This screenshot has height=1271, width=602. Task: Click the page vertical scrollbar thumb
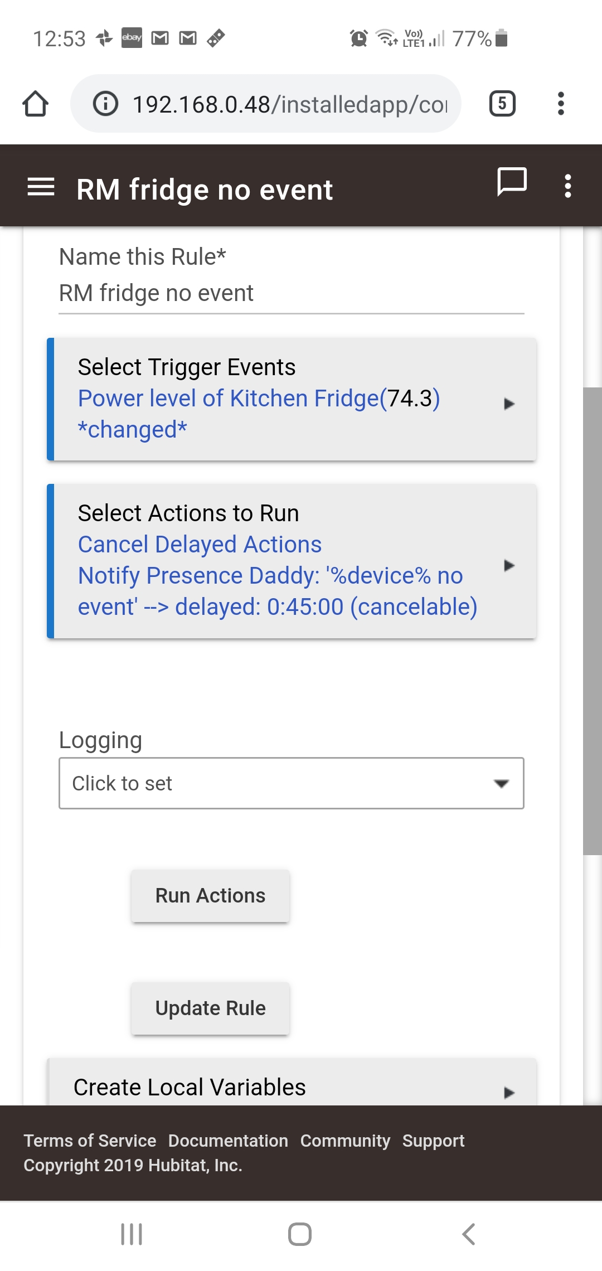pos(592,621)
